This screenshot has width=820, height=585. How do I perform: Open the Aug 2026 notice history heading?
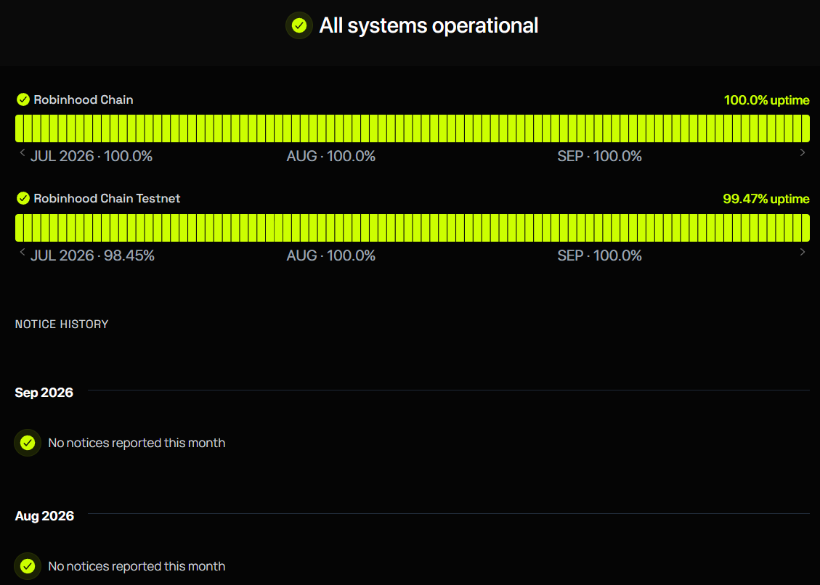[44, 516]
